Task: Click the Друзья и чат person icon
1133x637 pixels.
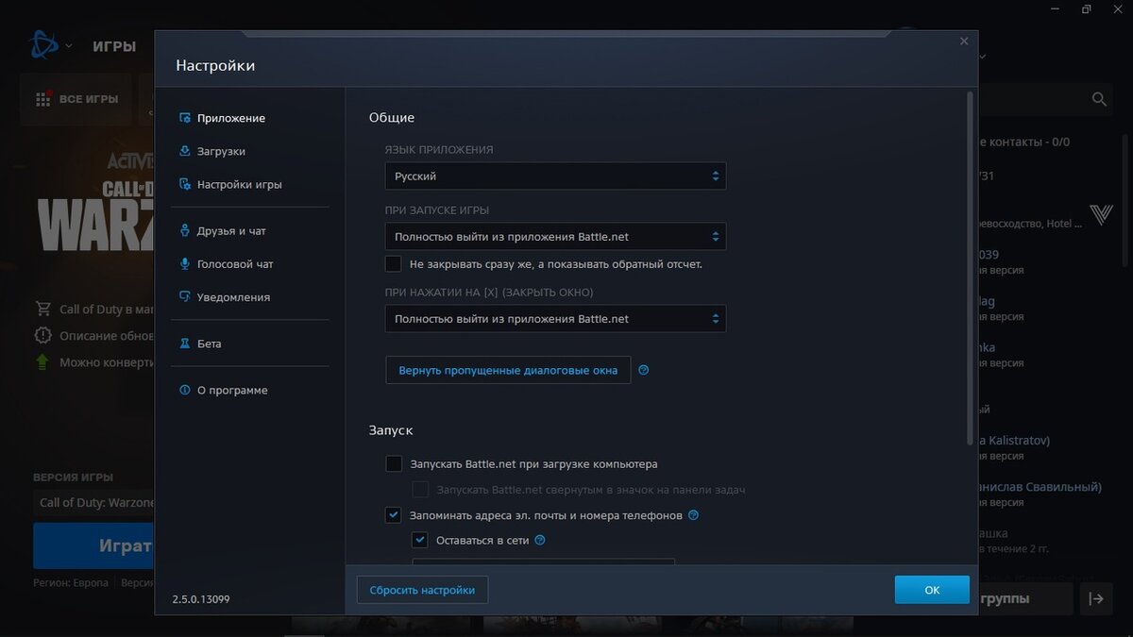Action: [x=185, y=230]
